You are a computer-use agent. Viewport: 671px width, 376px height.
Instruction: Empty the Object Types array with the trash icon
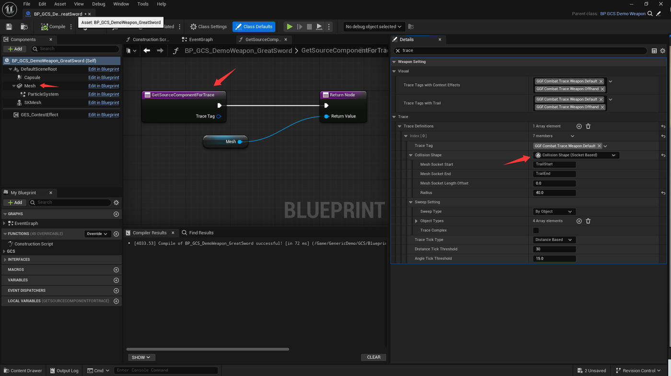(588, 221)
